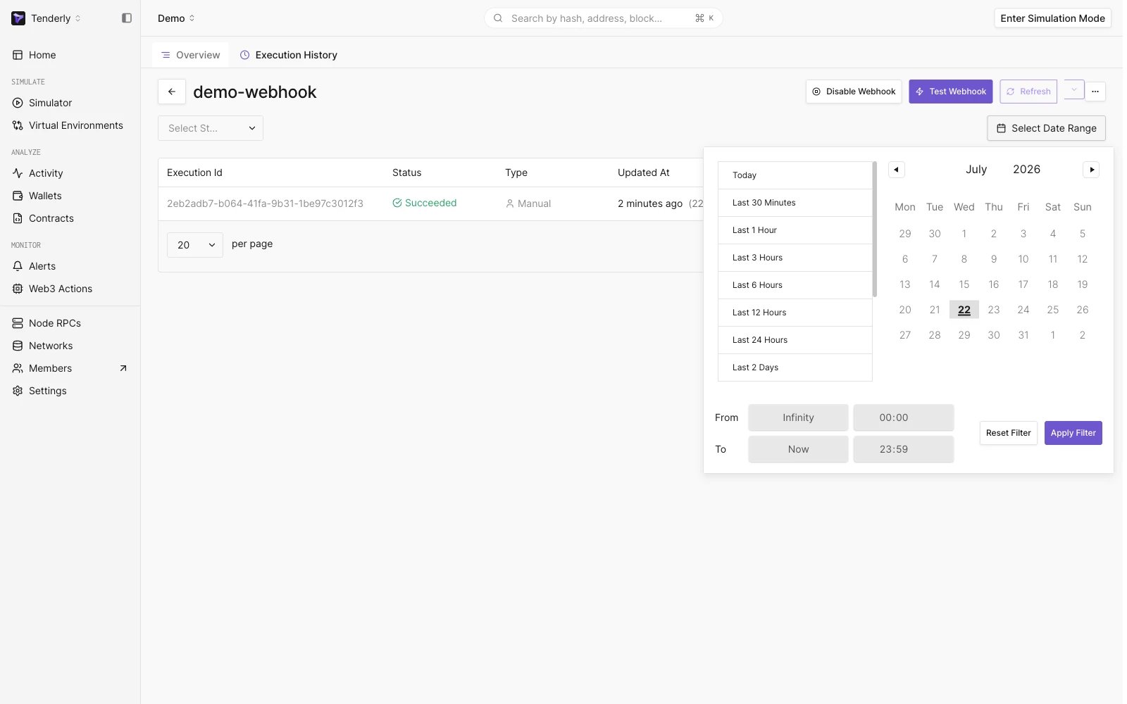
Task: Select Last 6 Hours preset
Action: coord(795,285)
